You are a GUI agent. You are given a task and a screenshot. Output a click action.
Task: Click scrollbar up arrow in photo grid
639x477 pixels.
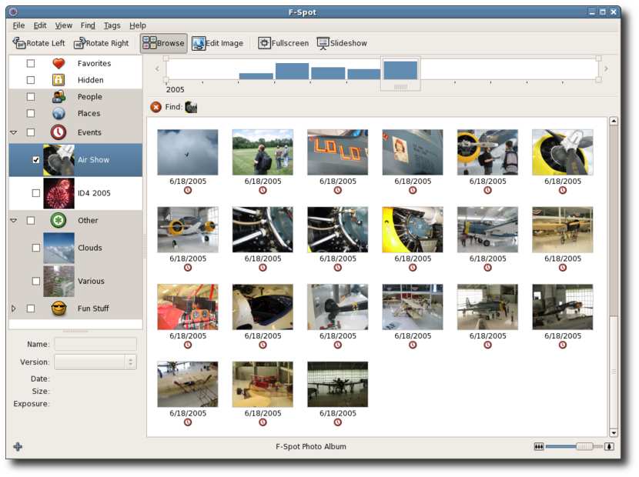click(614, 121)
